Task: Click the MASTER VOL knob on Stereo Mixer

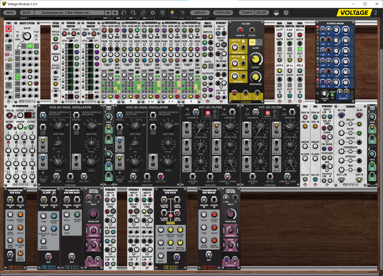Action: tap(324, 94)
